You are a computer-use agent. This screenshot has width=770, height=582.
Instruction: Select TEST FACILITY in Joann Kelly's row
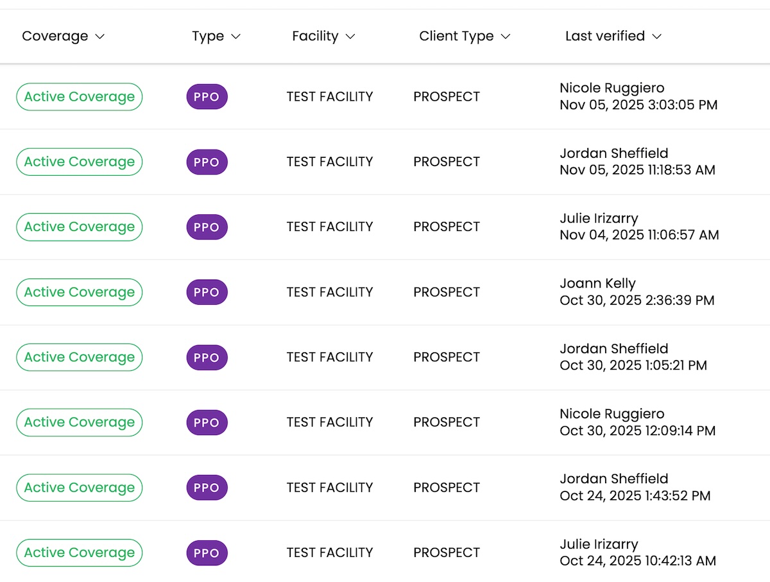click(x=329, y=292)
